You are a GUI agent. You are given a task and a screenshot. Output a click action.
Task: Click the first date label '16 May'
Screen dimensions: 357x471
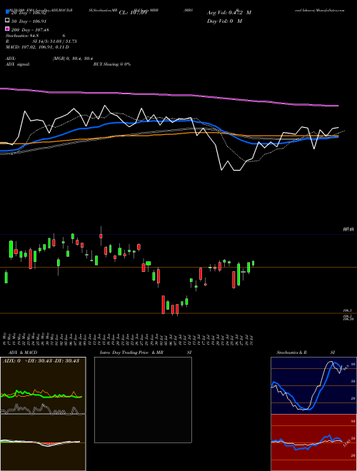pos(5,338)
